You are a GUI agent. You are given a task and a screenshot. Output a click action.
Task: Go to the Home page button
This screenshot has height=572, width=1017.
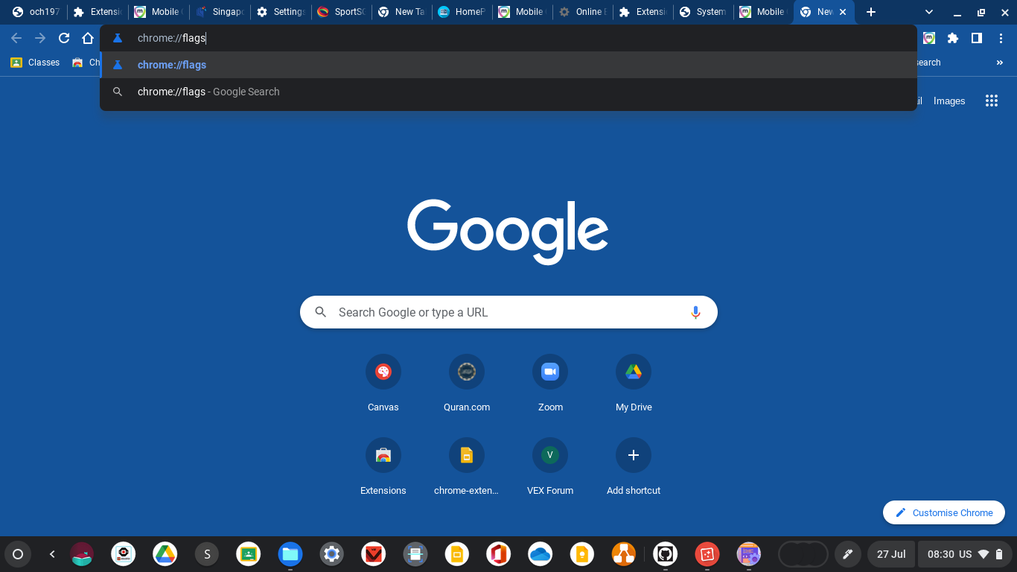coord(88,38)
